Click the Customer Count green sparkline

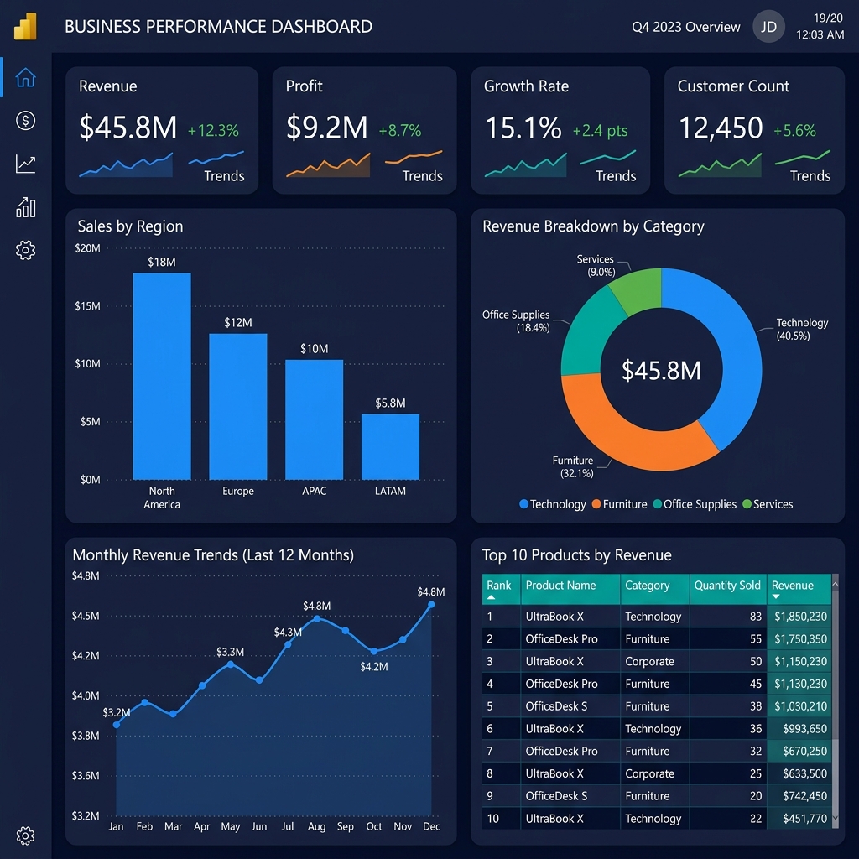720,165
